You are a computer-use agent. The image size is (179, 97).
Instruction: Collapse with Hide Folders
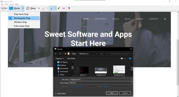[x=60, y=93]
